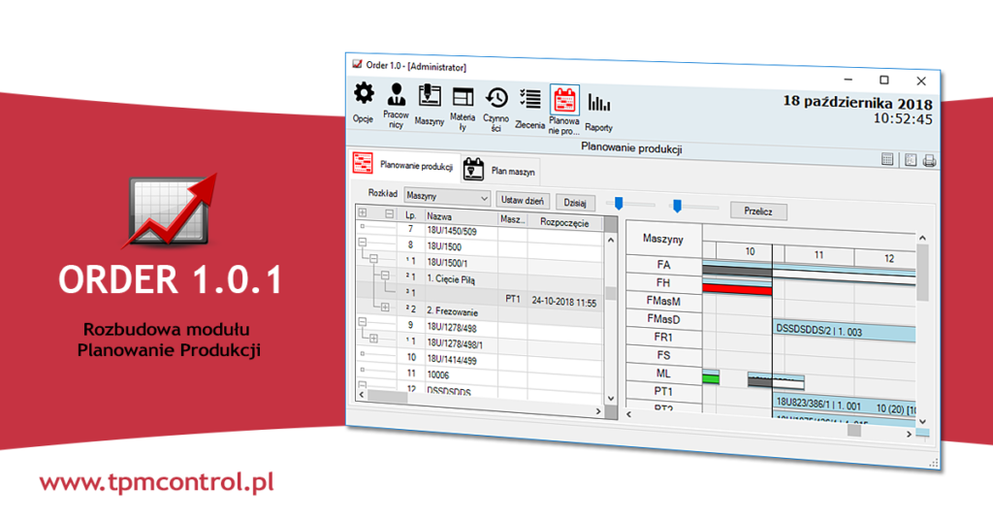Select the FS machine row label
The height and width of the screenshot is (520, 993).
(x=663, y=355)
